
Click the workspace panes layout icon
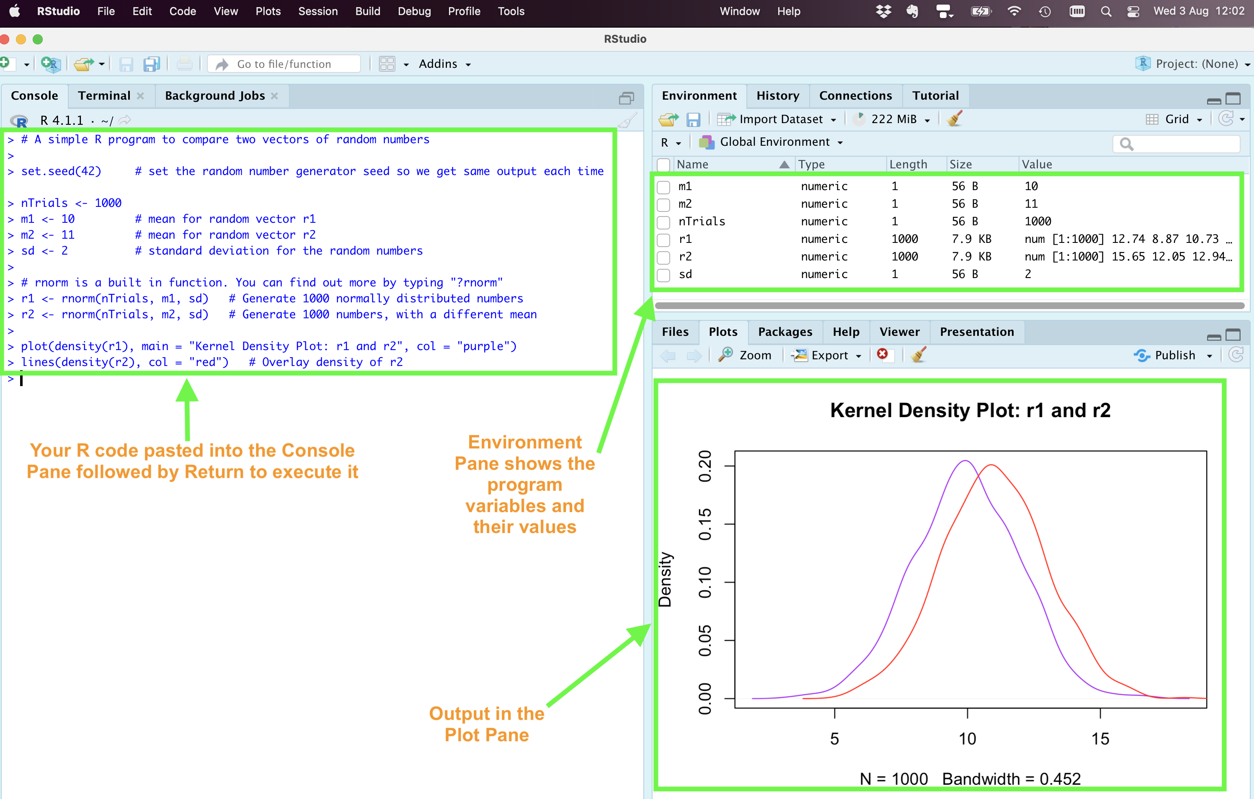tap(387, 64)
